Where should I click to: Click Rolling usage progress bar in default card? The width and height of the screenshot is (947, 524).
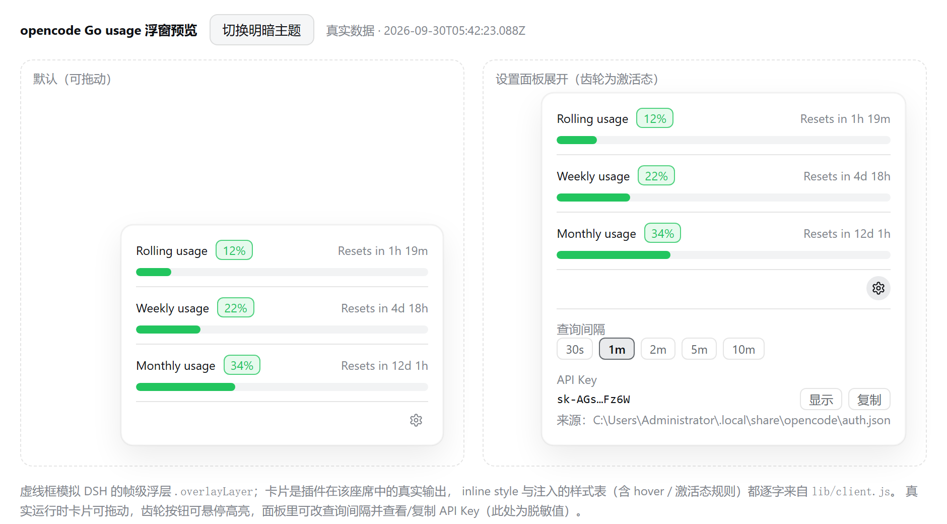point(282,272)
